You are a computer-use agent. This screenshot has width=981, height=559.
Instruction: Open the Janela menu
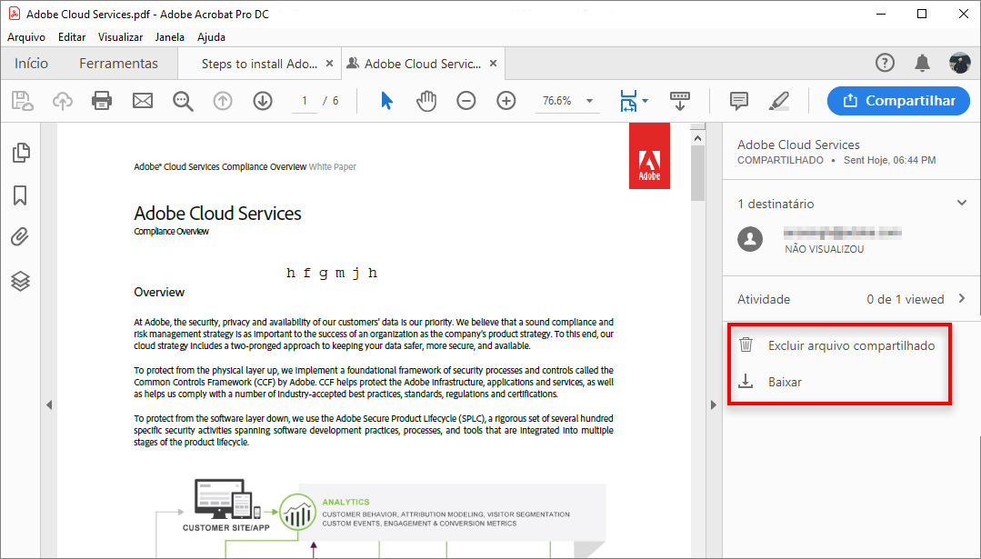point(169,37)
